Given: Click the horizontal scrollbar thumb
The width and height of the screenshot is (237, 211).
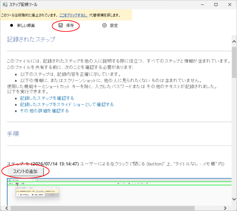Looking at the screenshot, I should point(103,208).
